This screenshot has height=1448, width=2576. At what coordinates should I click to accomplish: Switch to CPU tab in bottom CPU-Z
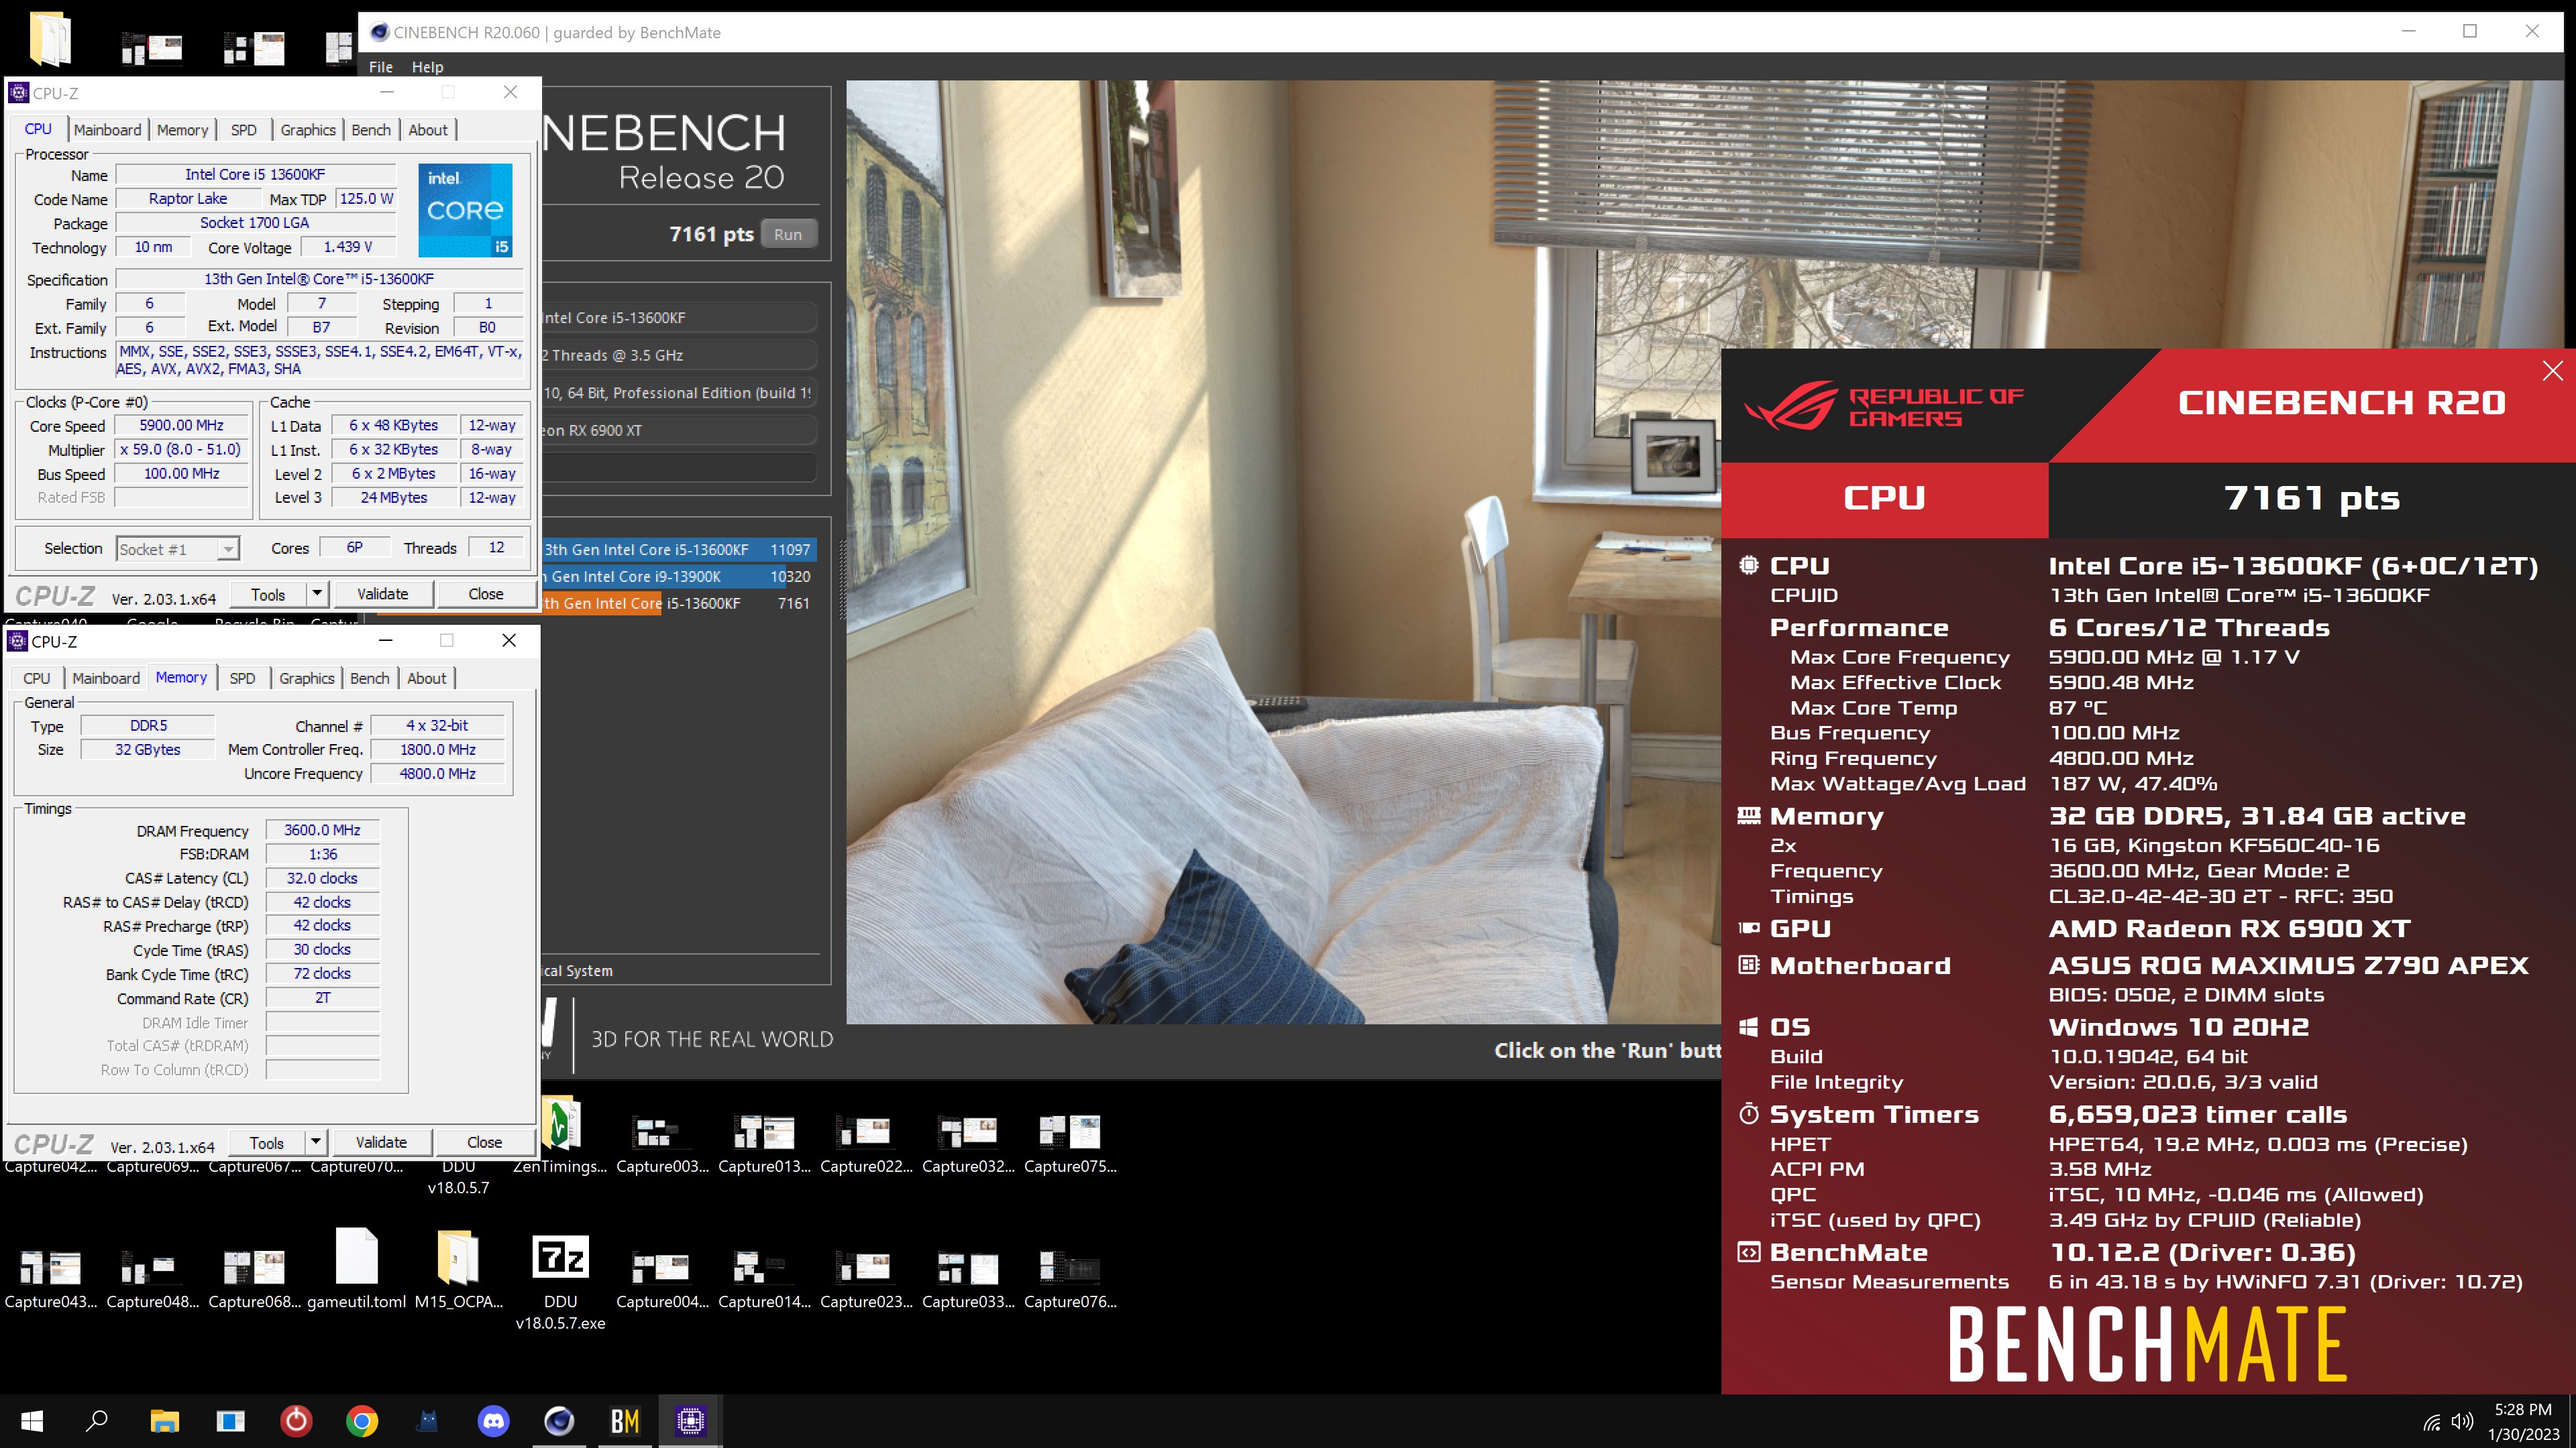tap(37, 678)
